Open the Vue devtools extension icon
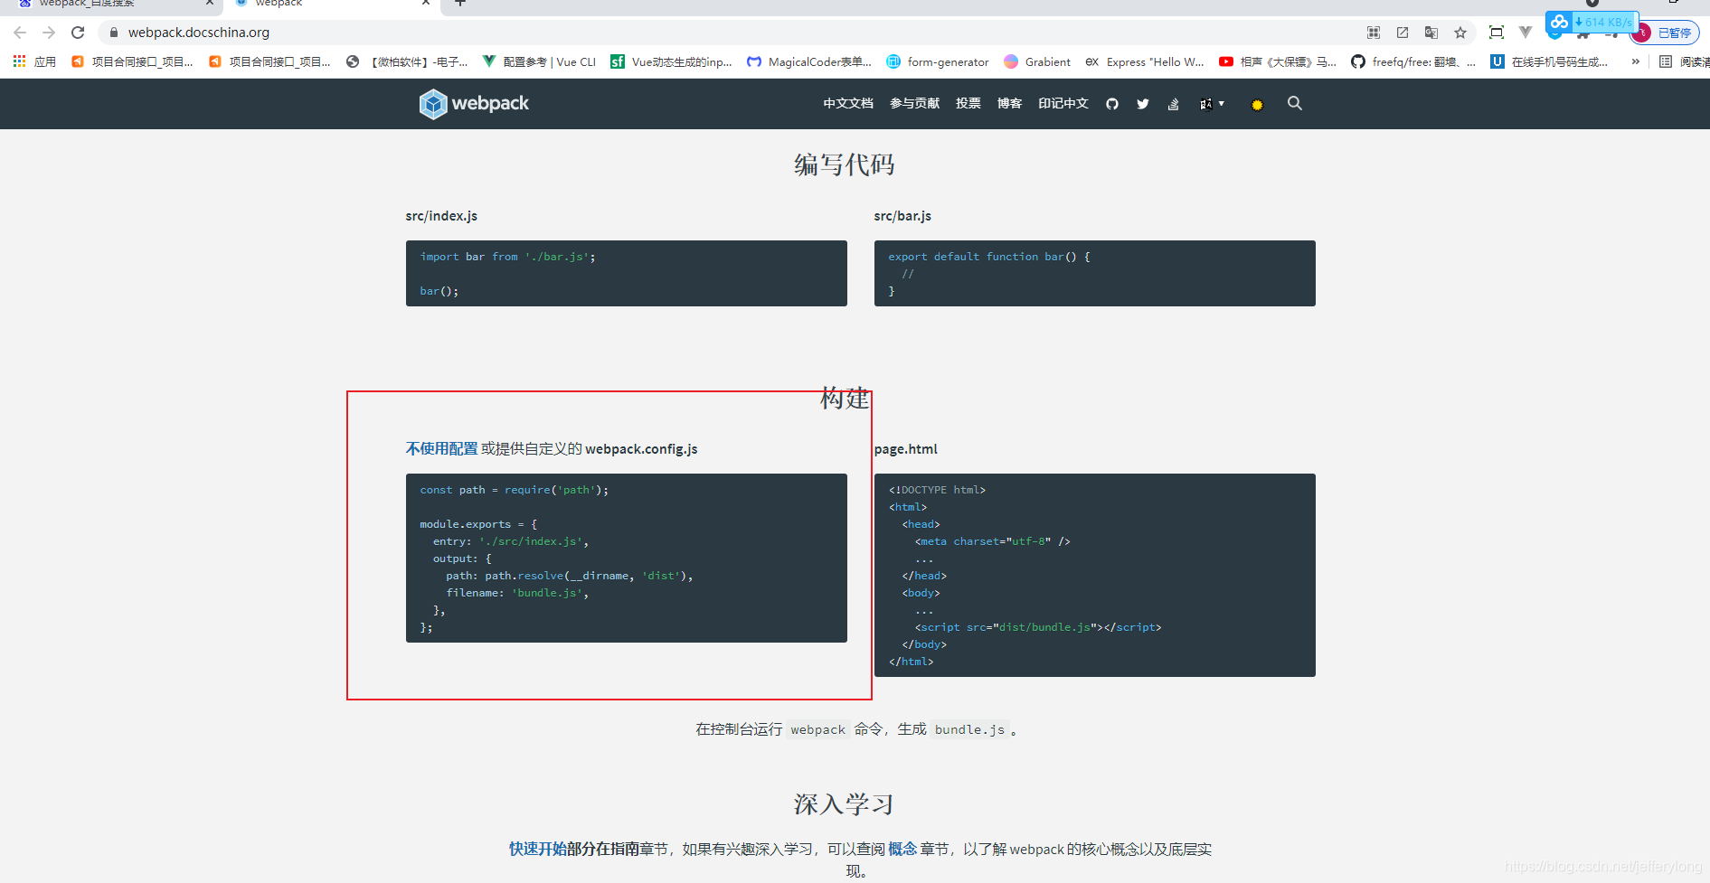Image resolution: width=1710 pixels, height=883 pixels. click(x=1526, y=33)
